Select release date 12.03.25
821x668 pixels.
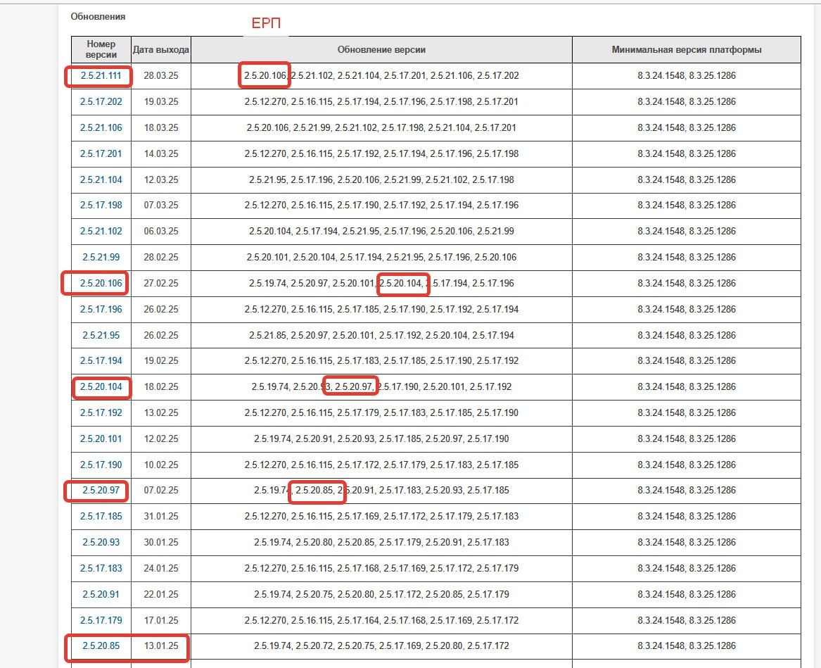tap(160, 179)
